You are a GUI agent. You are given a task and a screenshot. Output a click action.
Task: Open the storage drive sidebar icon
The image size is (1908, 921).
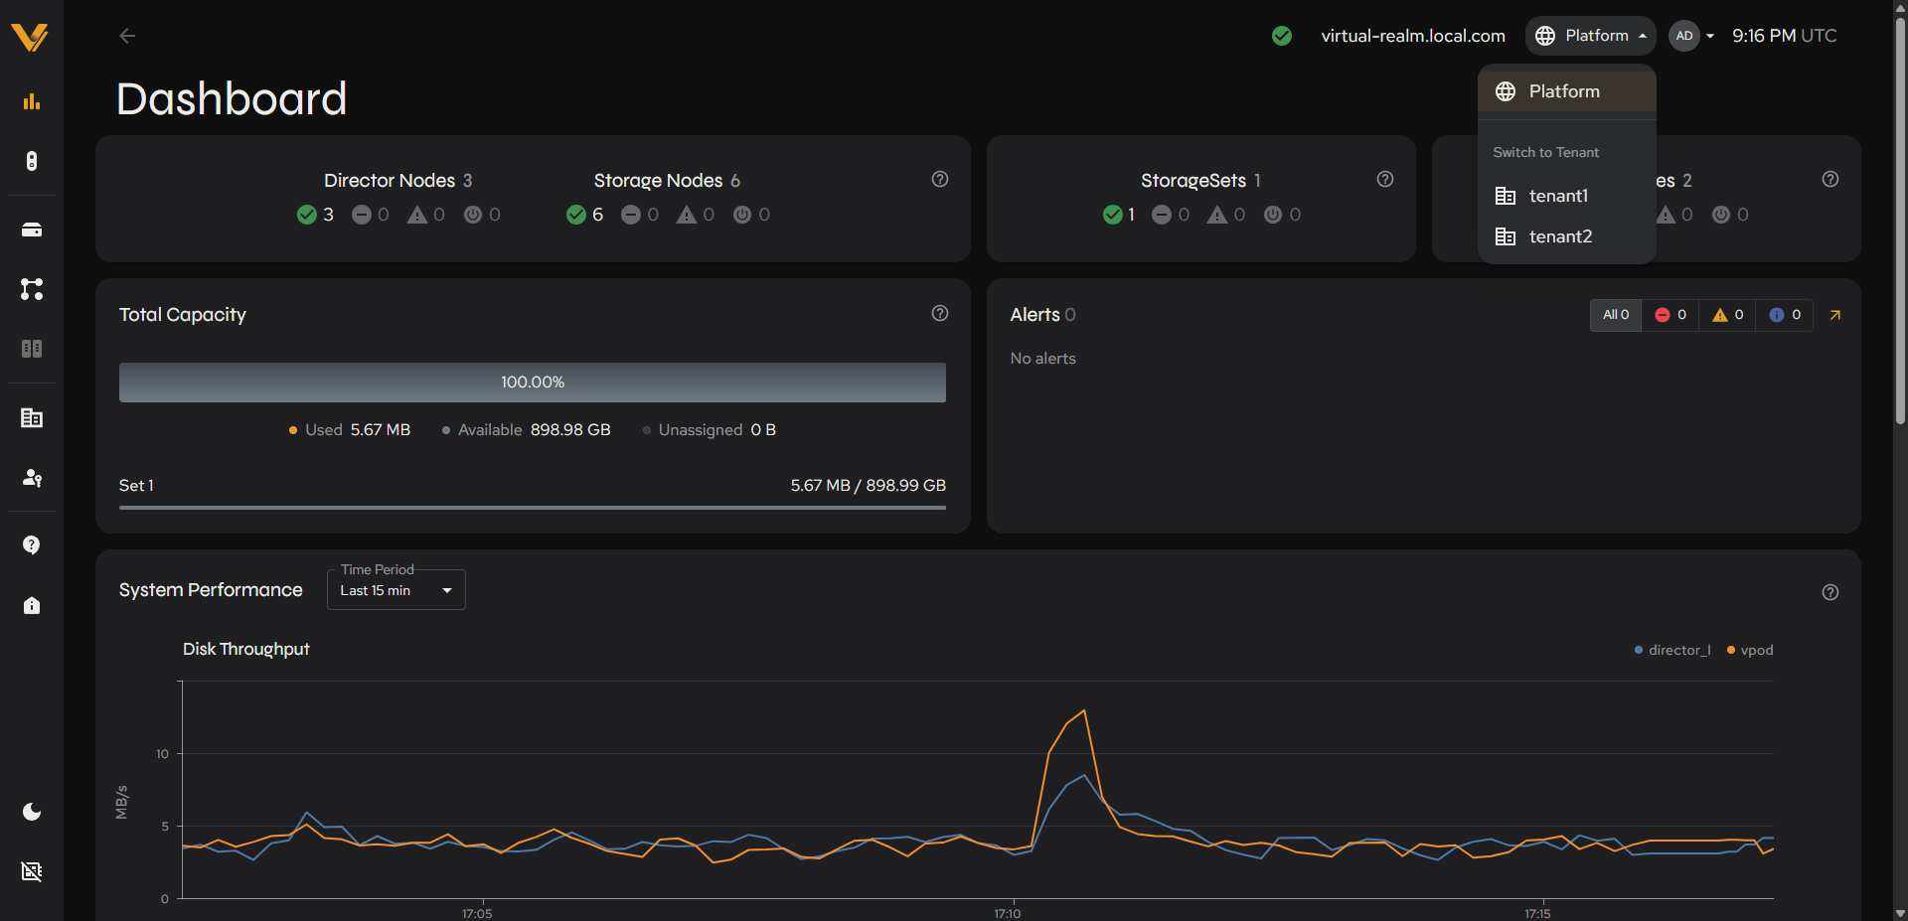pos(32,230)
